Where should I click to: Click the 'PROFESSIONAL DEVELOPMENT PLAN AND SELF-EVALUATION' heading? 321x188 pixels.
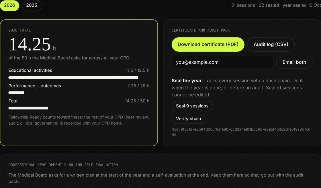click(x=63, y=165)
